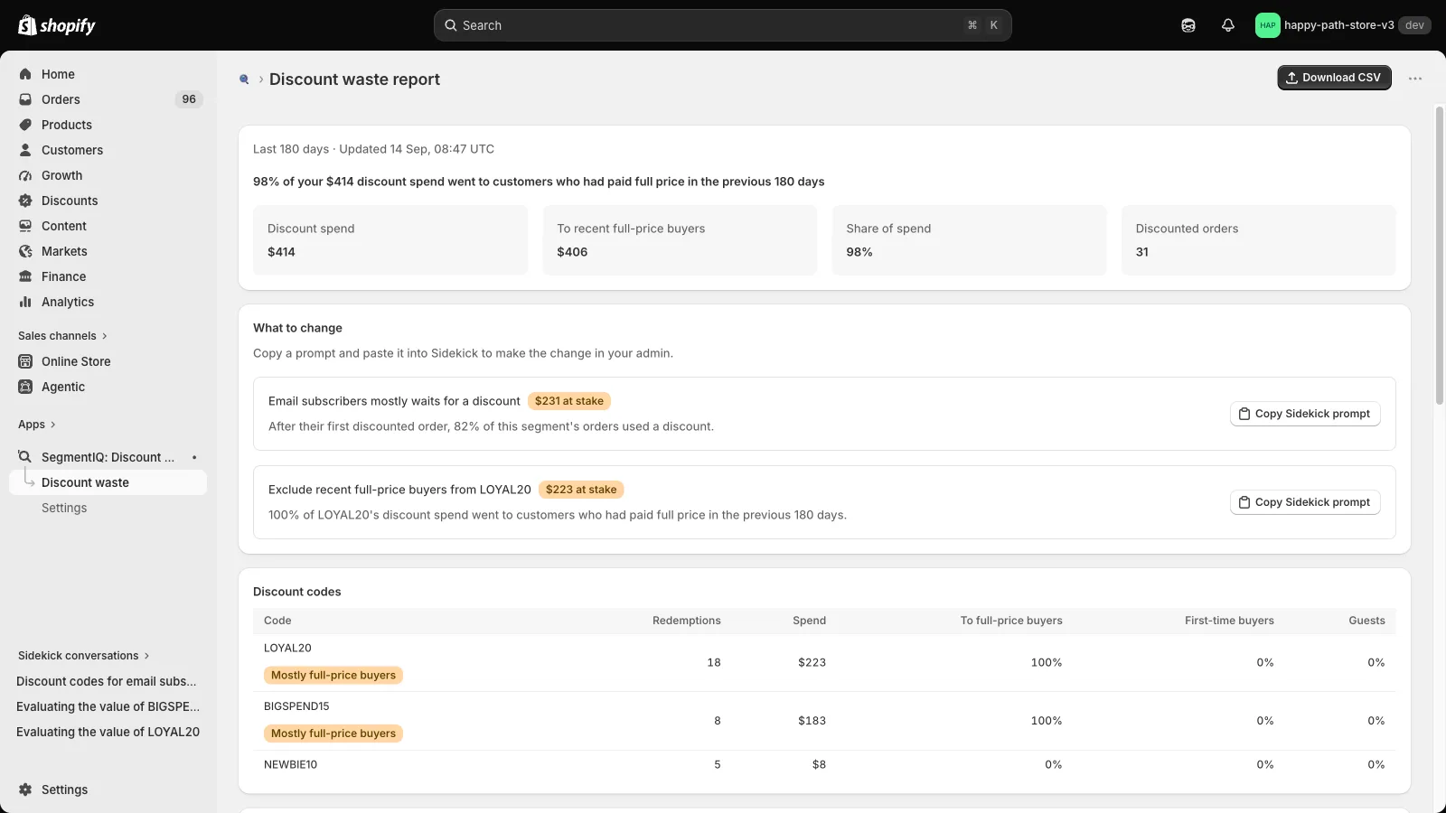
Task: Open the Products menu item
Action: point(108,125)
